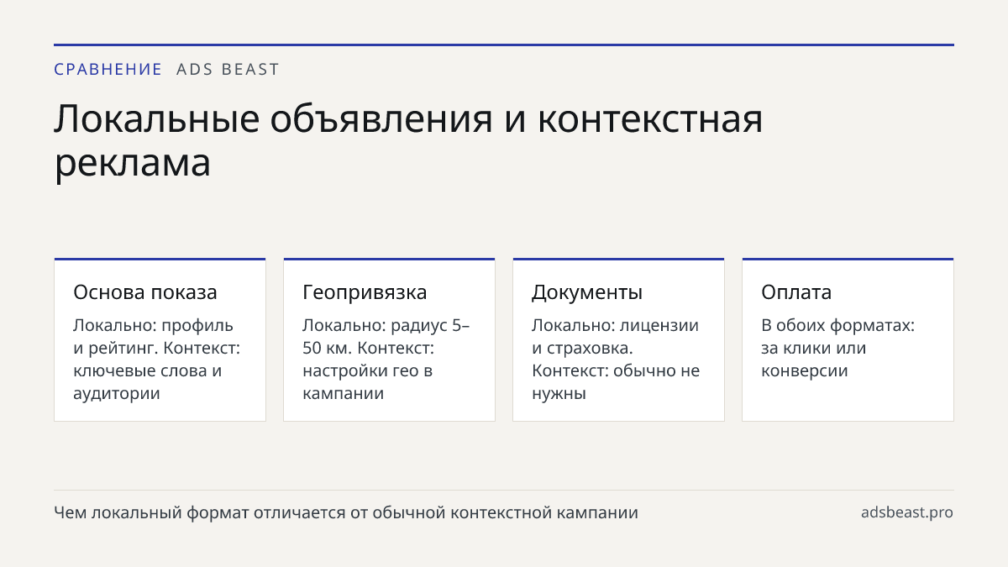
Task: Click the "ADS BEAST" brand text
Action: pos(228,70)
